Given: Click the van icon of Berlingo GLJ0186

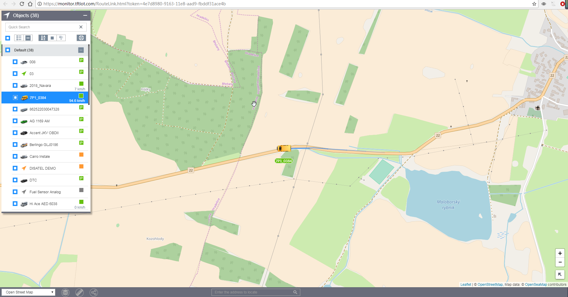Looking at the screenshot, I should (24, 145).
